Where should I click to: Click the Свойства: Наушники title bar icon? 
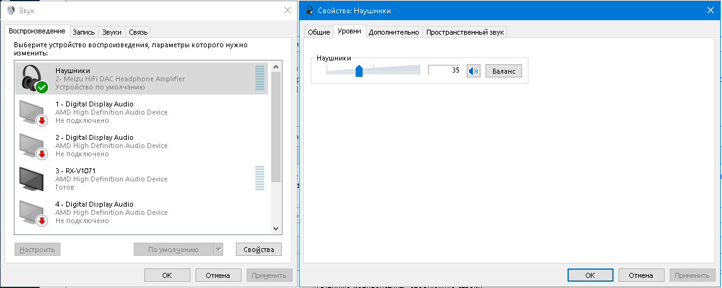point(310,10)
